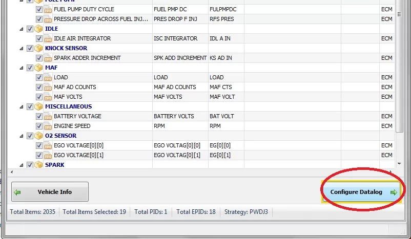411x239 pixels.
Task: Click the KNOCK SENSOR group folder icon
Action: pos(38,48)
